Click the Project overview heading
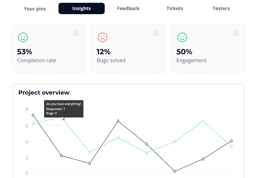 click(44, 93)
